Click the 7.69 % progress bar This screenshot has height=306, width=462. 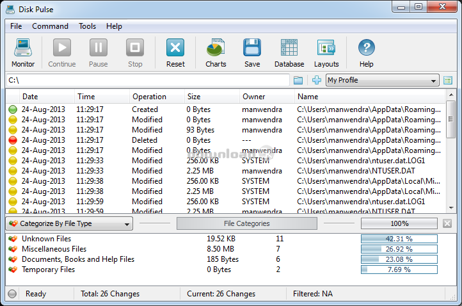[x=399, y=270]
